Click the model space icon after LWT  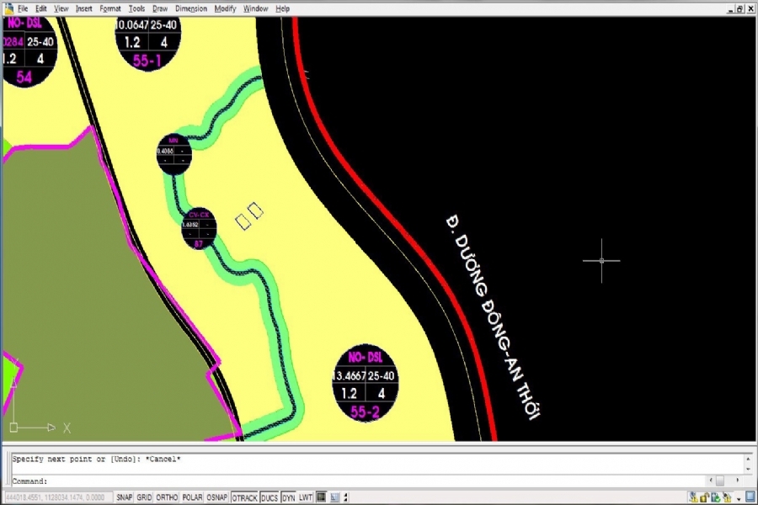pyautogui.click(x=322, y=498)
